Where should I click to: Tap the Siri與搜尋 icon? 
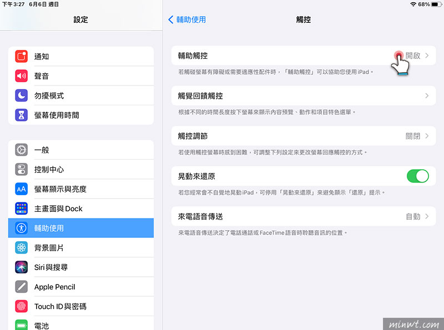coord(21,267)
